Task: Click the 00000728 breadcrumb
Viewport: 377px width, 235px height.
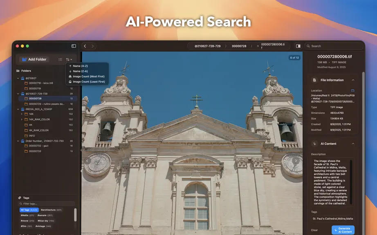Action: tap(239, 46)
